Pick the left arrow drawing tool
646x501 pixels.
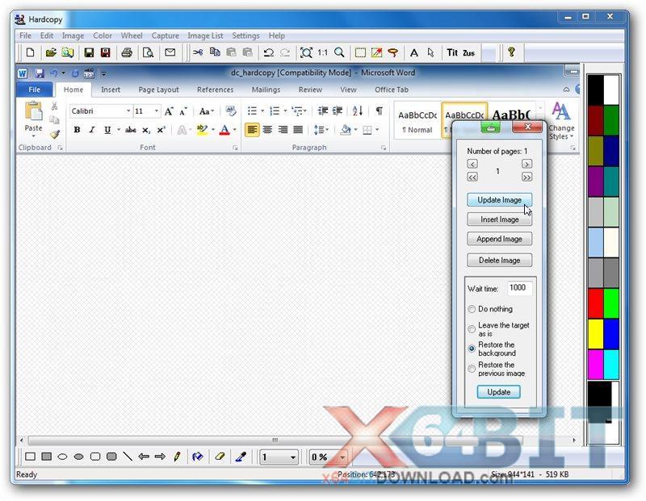[144, 457]
